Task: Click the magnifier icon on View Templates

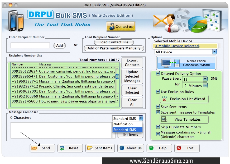Action: [164, 119]
